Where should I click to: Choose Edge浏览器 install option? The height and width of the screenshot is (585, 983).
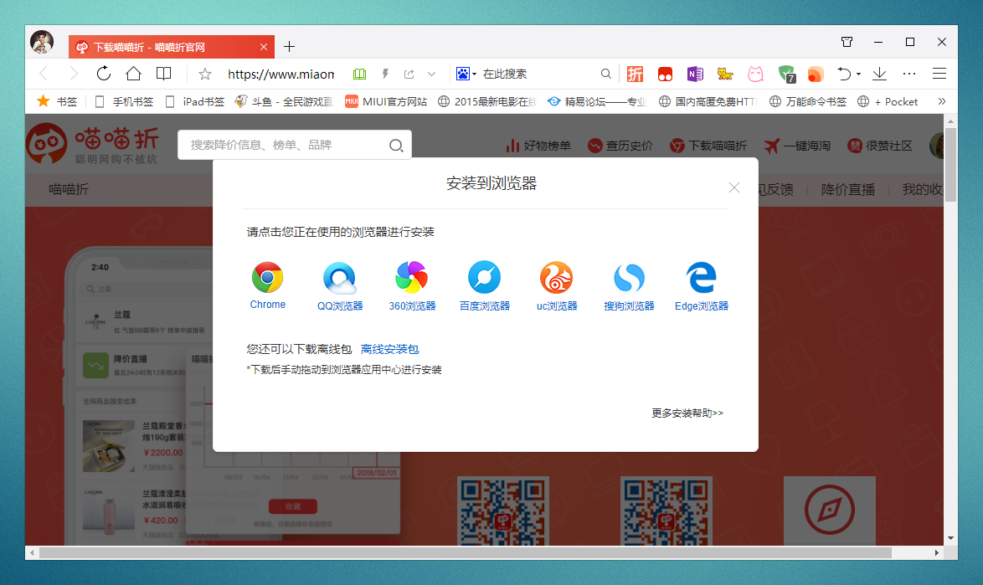[702, 286]
